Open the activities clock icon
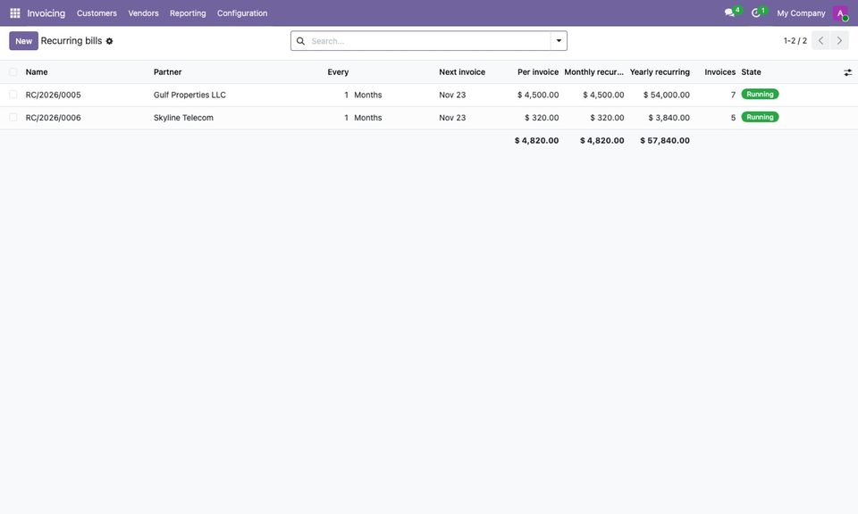Screen dimensions: 858x514 click(x=756, y=12)
